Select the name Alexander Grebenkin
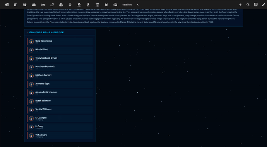This screenshot has width=267, height=147. point(46,92)
